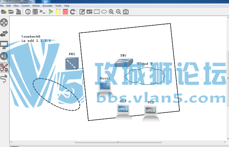
Task: Open the Edit menu
Action: pos(9,6)
